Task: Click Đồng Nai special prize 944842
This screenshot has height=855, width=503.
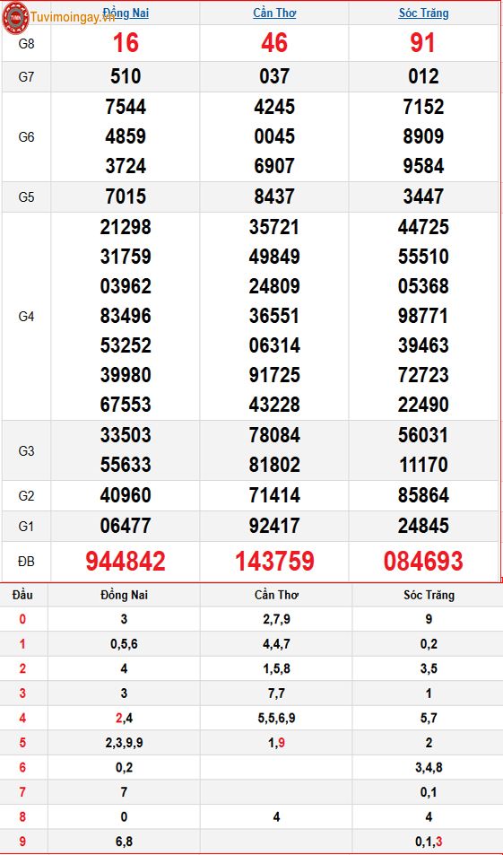Action: (126, 561)
